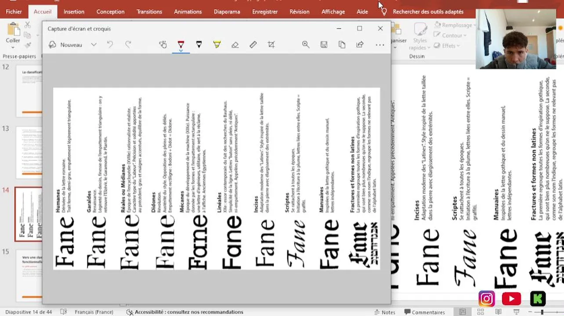Open Accessibilité recommendations in status bar

point(184,312)
